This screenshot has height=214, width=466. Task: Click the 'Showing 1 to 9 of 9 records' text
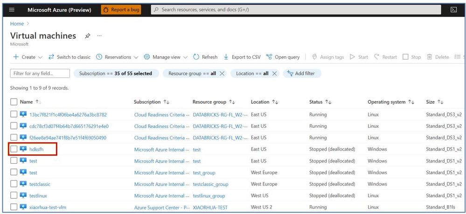tap(40, 88)
